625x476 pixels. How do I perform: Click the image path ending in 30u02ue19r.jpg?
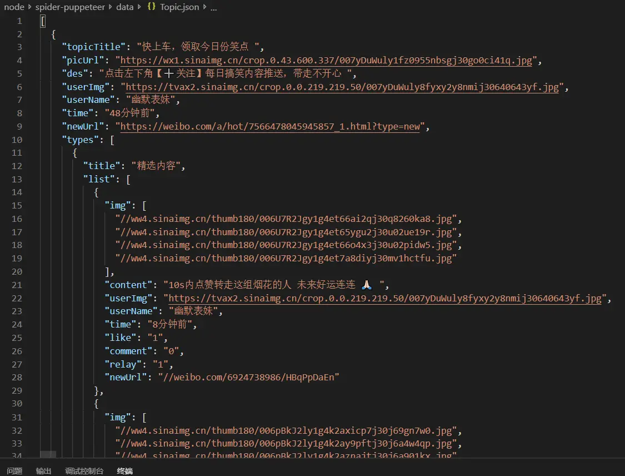tap(286, 232)
